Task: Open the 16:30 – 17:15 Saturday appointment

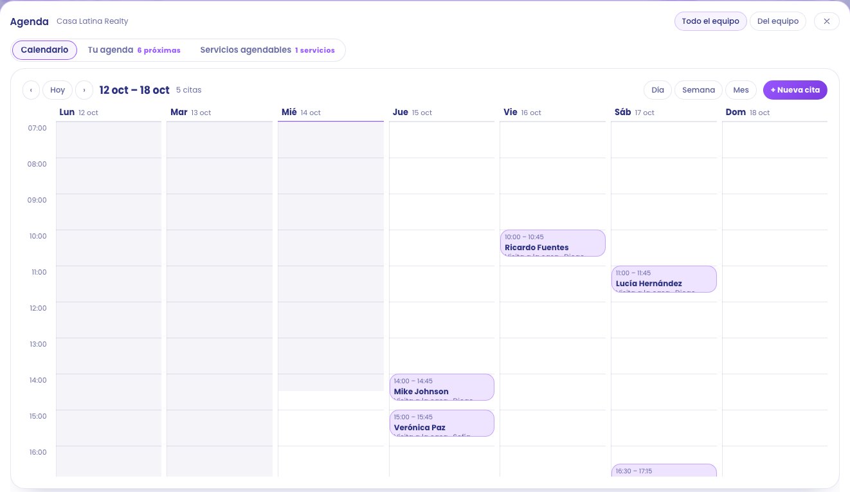Action: pos(664,470)
